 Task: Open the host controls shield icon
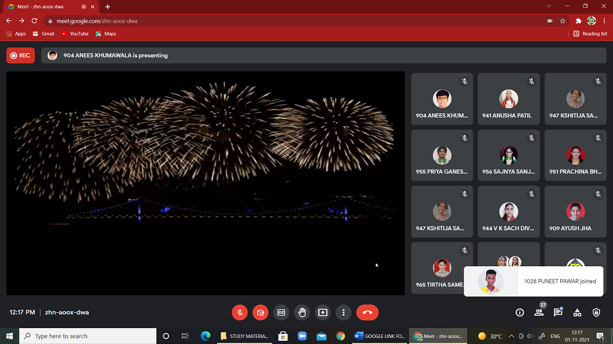tap(596, 312)
